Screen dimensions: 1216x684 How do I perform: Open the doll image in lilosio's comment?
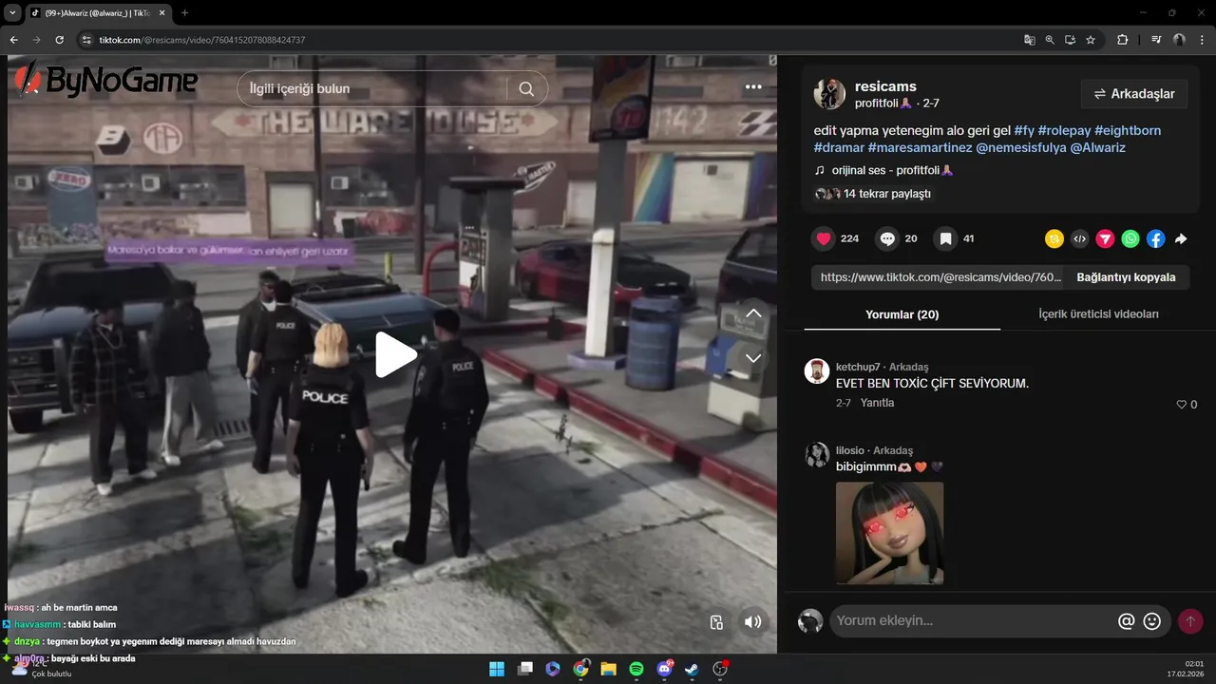(x=889, y=533)
